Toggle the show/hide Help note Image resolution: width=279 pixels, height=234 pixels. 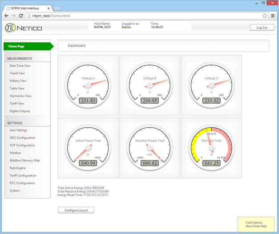point(256,224)
